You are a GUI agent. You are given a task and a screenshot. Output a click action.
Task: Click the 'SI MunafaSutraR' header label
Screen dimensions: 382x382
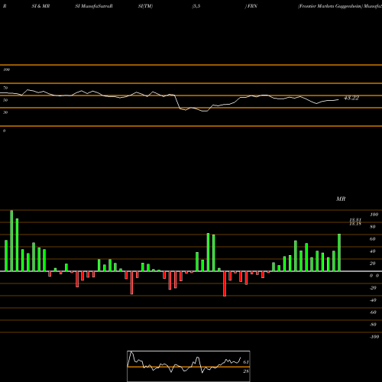(x=94, y=6)
